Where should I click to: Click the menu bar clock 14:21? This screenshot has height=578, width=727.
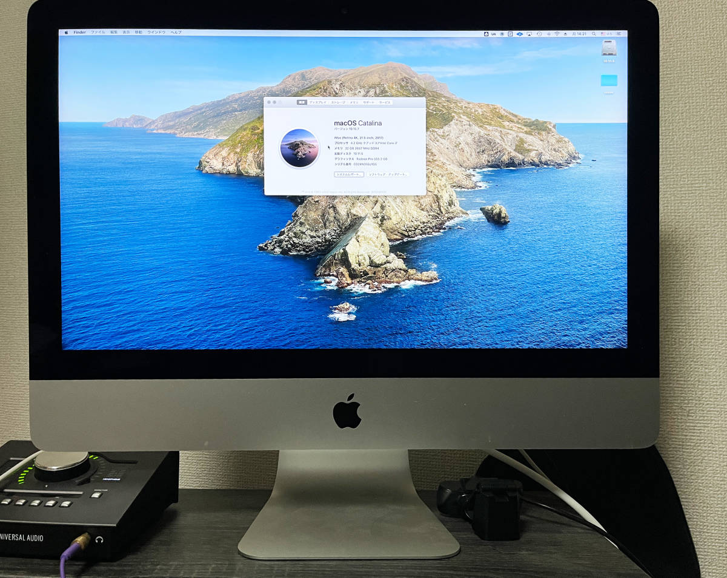(x=579, y=34)
